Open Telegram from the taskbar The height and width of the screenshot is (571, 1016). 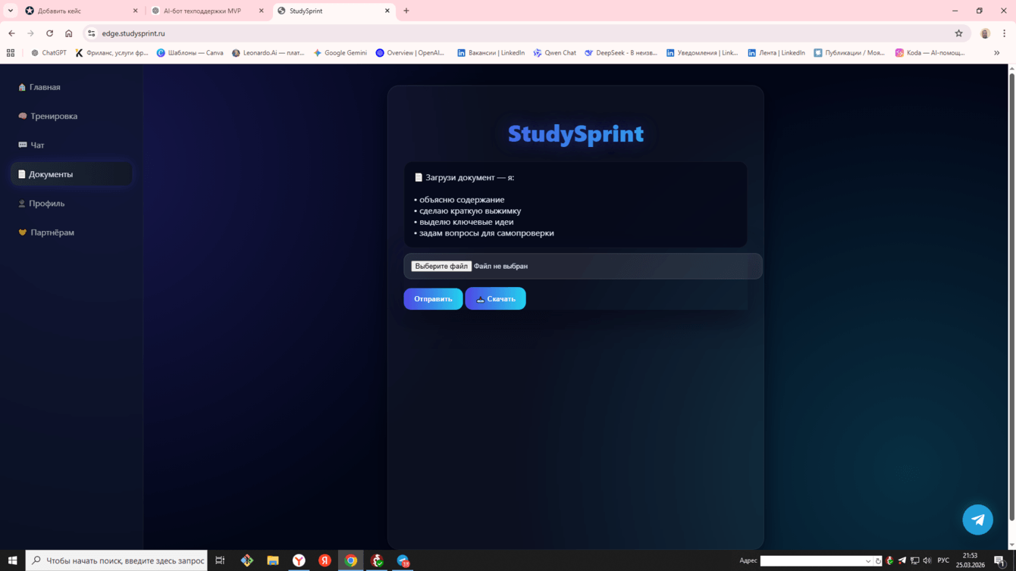(x=403, y=560)
